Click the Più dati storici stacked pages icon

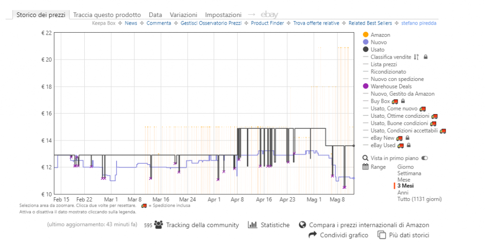tap(381, 235)
